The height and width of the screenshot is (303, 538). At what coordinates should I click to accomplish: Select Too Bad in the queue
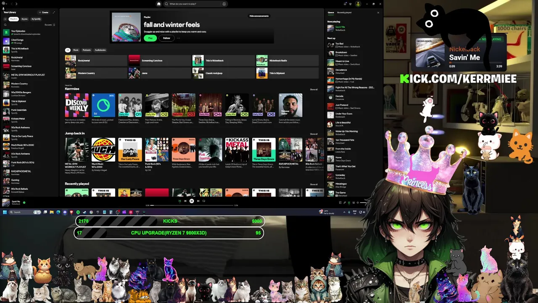[x=353, y=45]
